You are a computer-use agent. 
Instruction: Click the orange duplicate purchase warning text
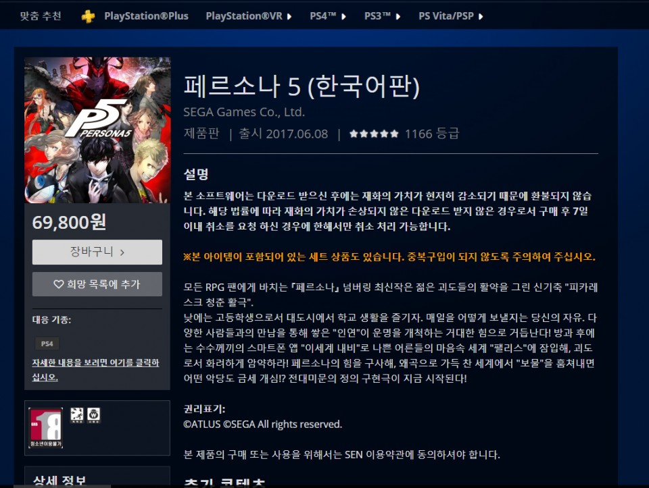389,257
